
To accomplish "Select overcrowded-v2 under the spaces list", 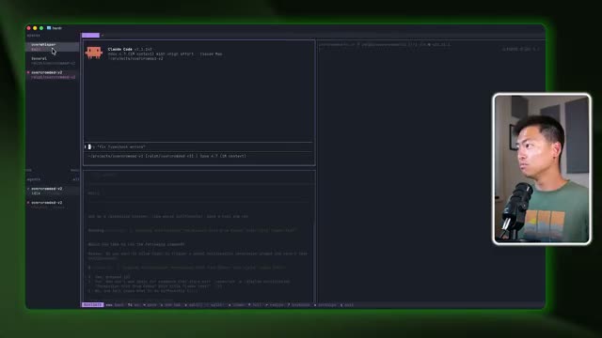I will point(53,75).
